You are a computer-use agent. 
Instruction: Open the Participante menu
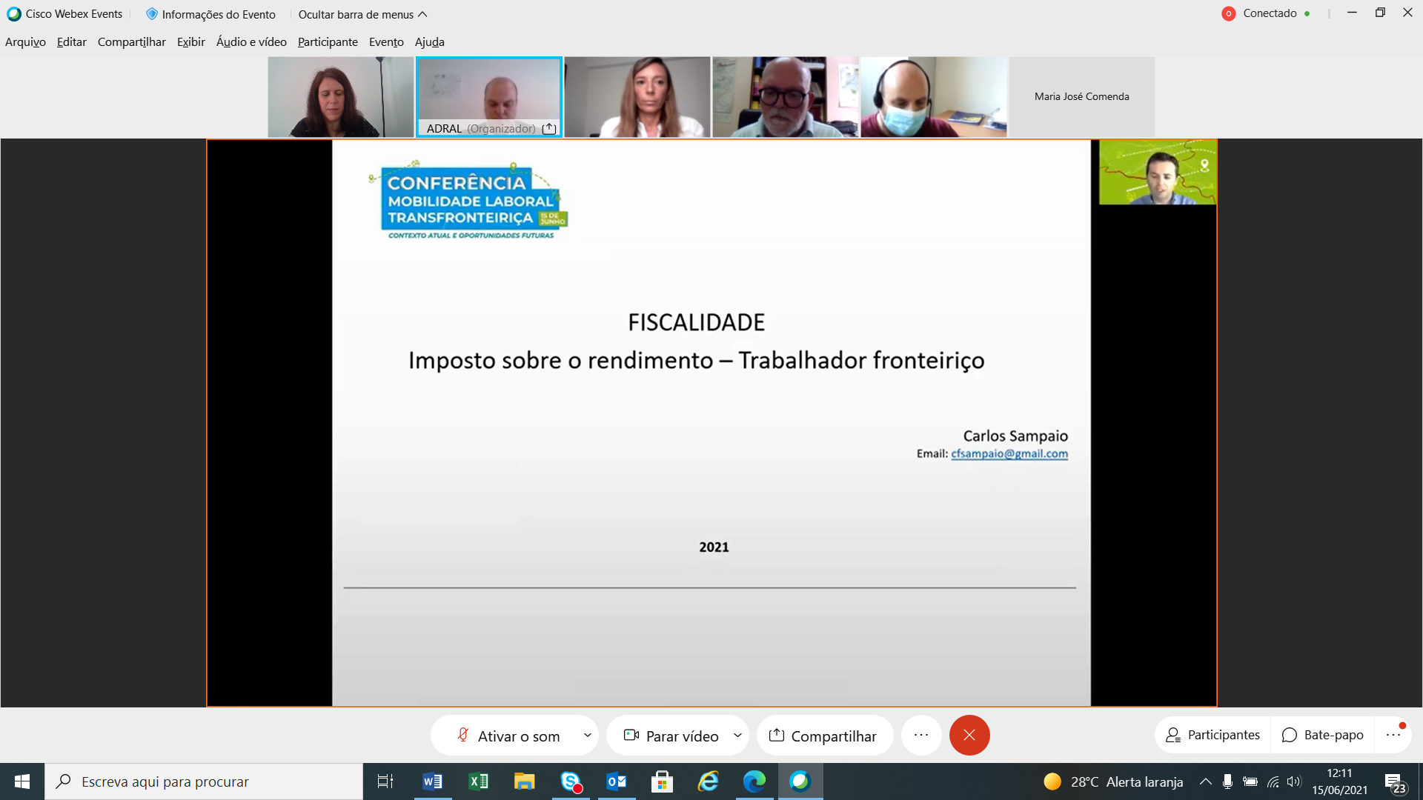(328, 42)
